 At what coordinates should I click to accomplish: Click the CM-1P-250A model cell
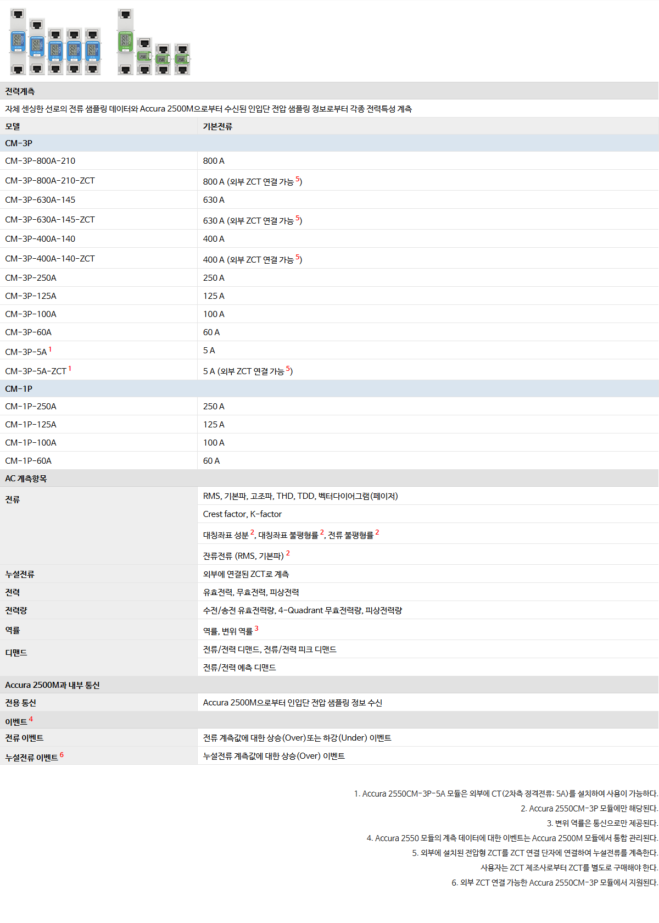click(x=31, y=407)
